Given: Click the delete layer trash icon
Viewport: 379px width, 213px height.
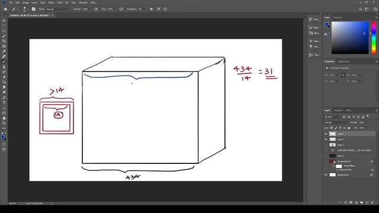Looking at the screenshot, I should (372, 202).
